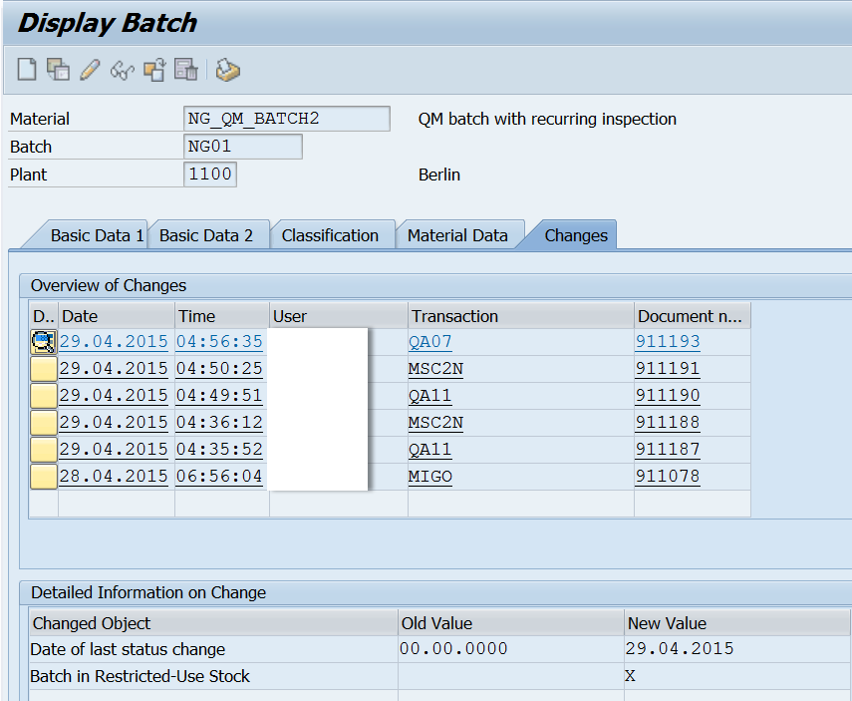This screenshot has height=701, width=852.
Task: Select the row for document 911188
Action: point(43,423)
